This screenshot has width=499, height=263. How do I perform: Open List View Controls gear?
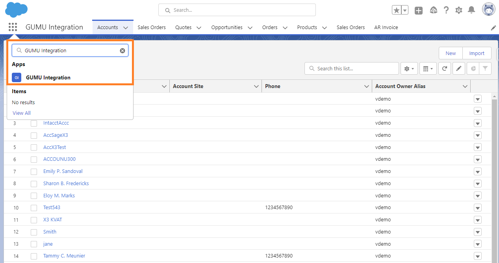pos(408,68)
